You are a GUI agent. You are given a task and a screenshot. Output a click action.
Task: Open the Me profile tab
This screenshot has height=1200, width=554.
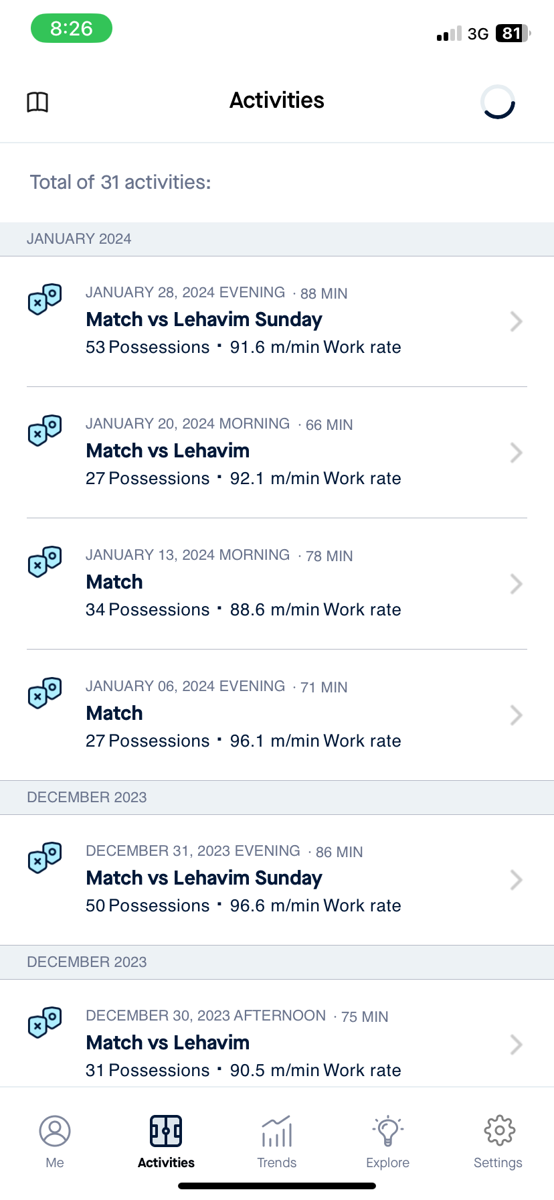[55, 1142]
